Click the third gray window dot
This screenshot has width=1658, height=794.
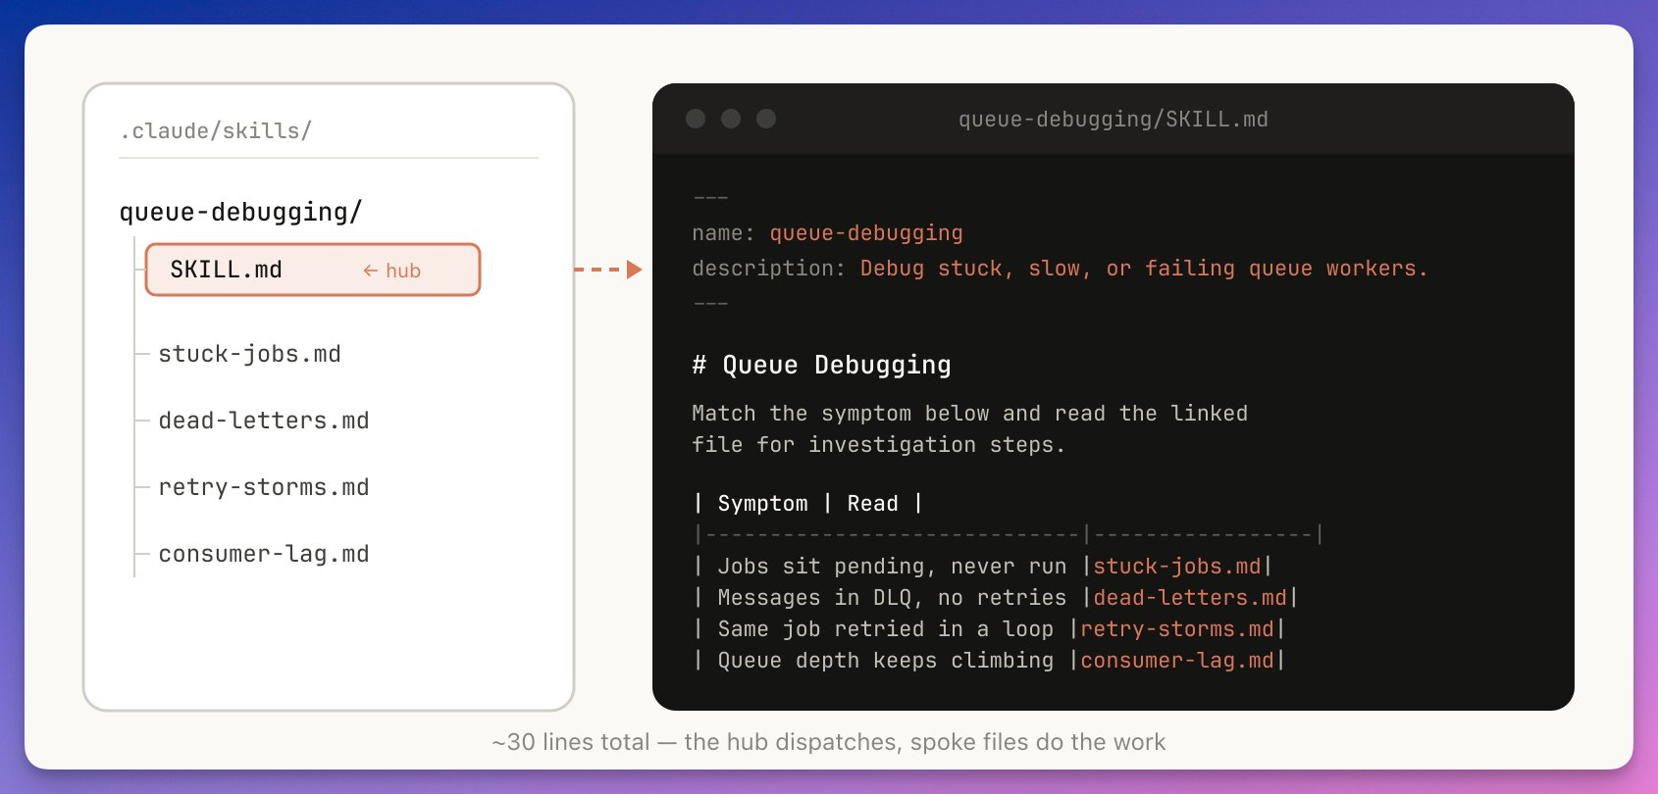coord(766,119)
